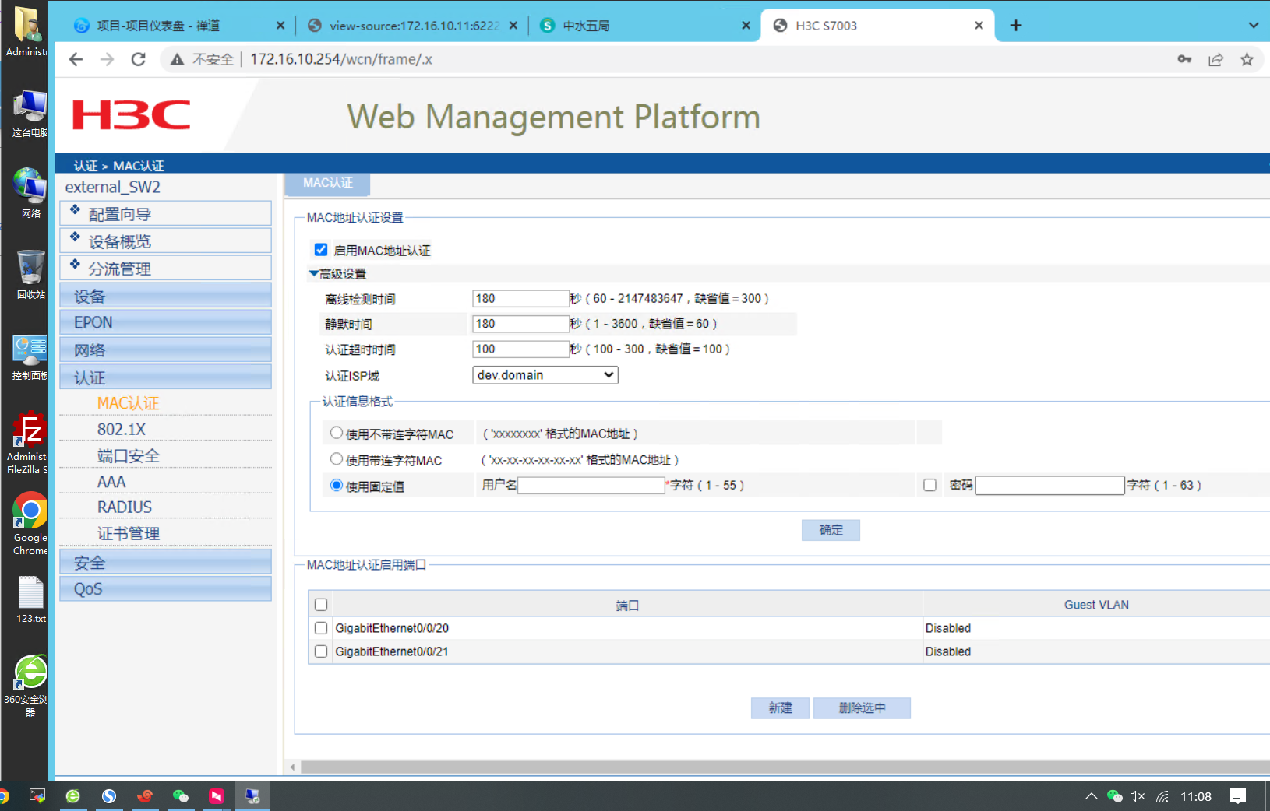Select MAC without hyphens radio option
Viewport: 1270px width, 811px height.
[337, 433]
